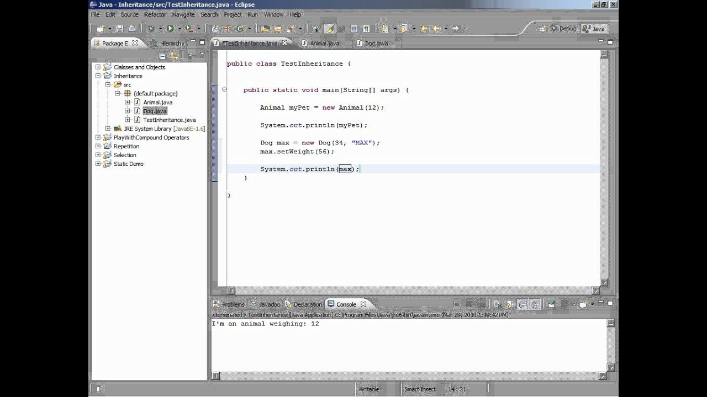Expand the Animal.java tree node
The height and width of the screenshot is (397, 707).
(128, 103)
